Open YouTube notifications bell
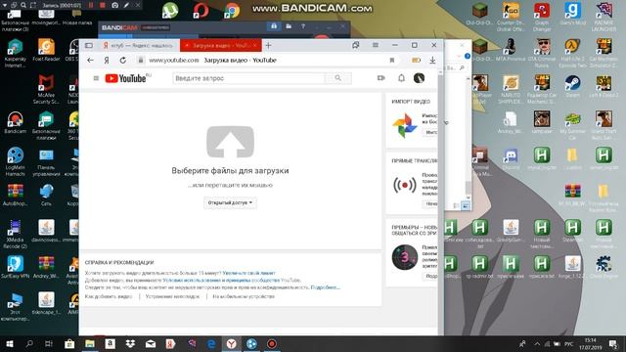The image size is (626, 352). (x=401, y=78)
